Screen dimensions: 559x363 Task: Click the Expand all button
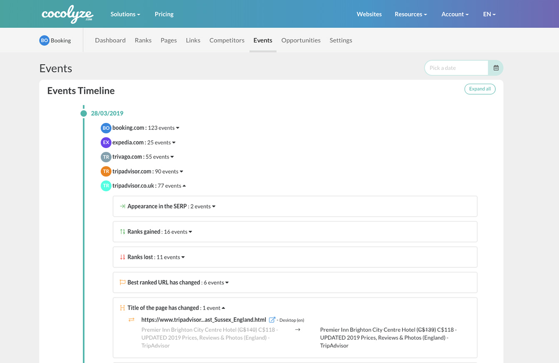[480, 89]
